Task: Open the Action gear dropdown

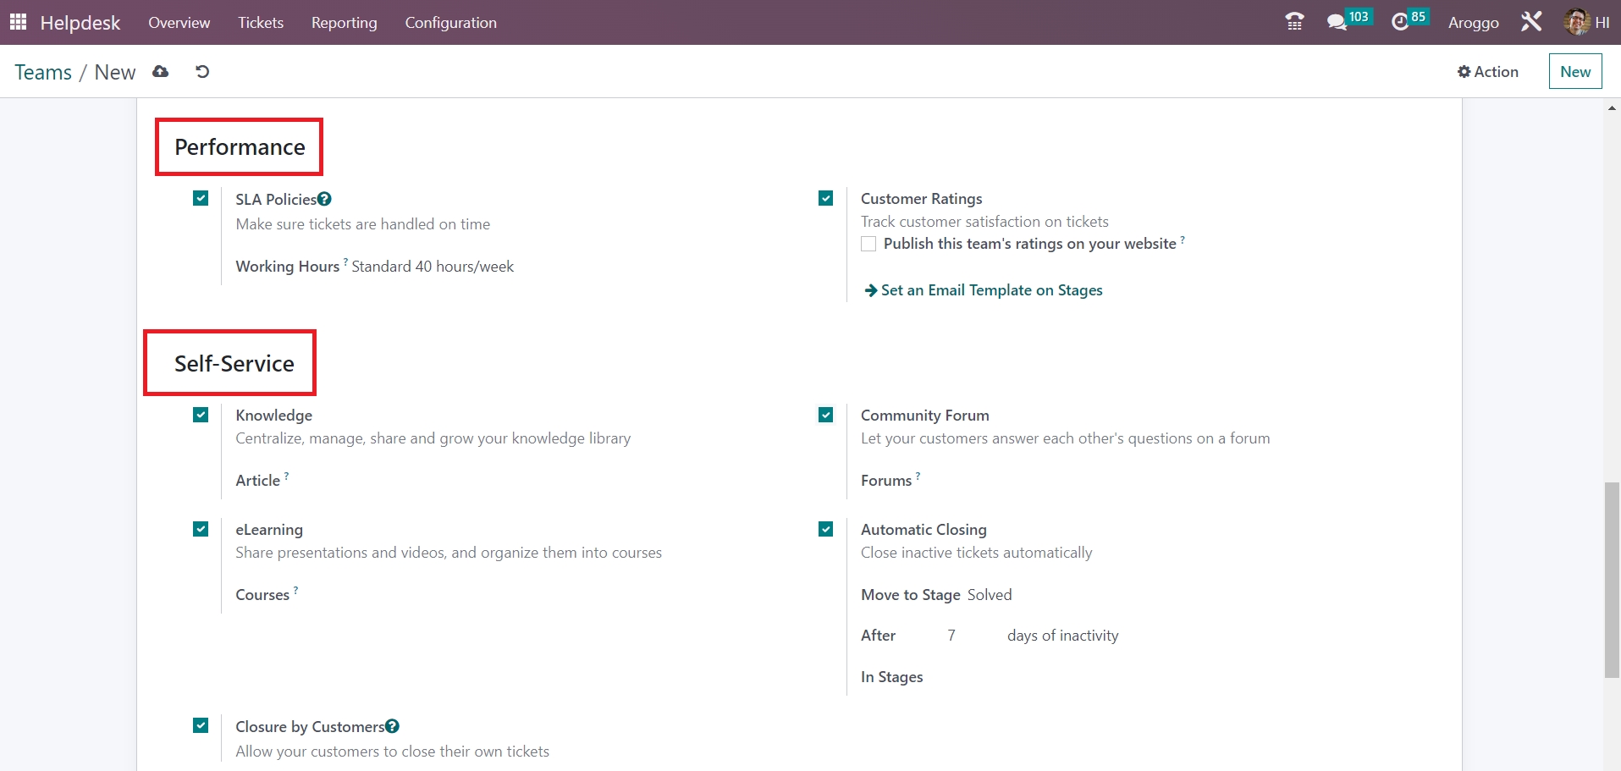Action: coord(1487,72)
